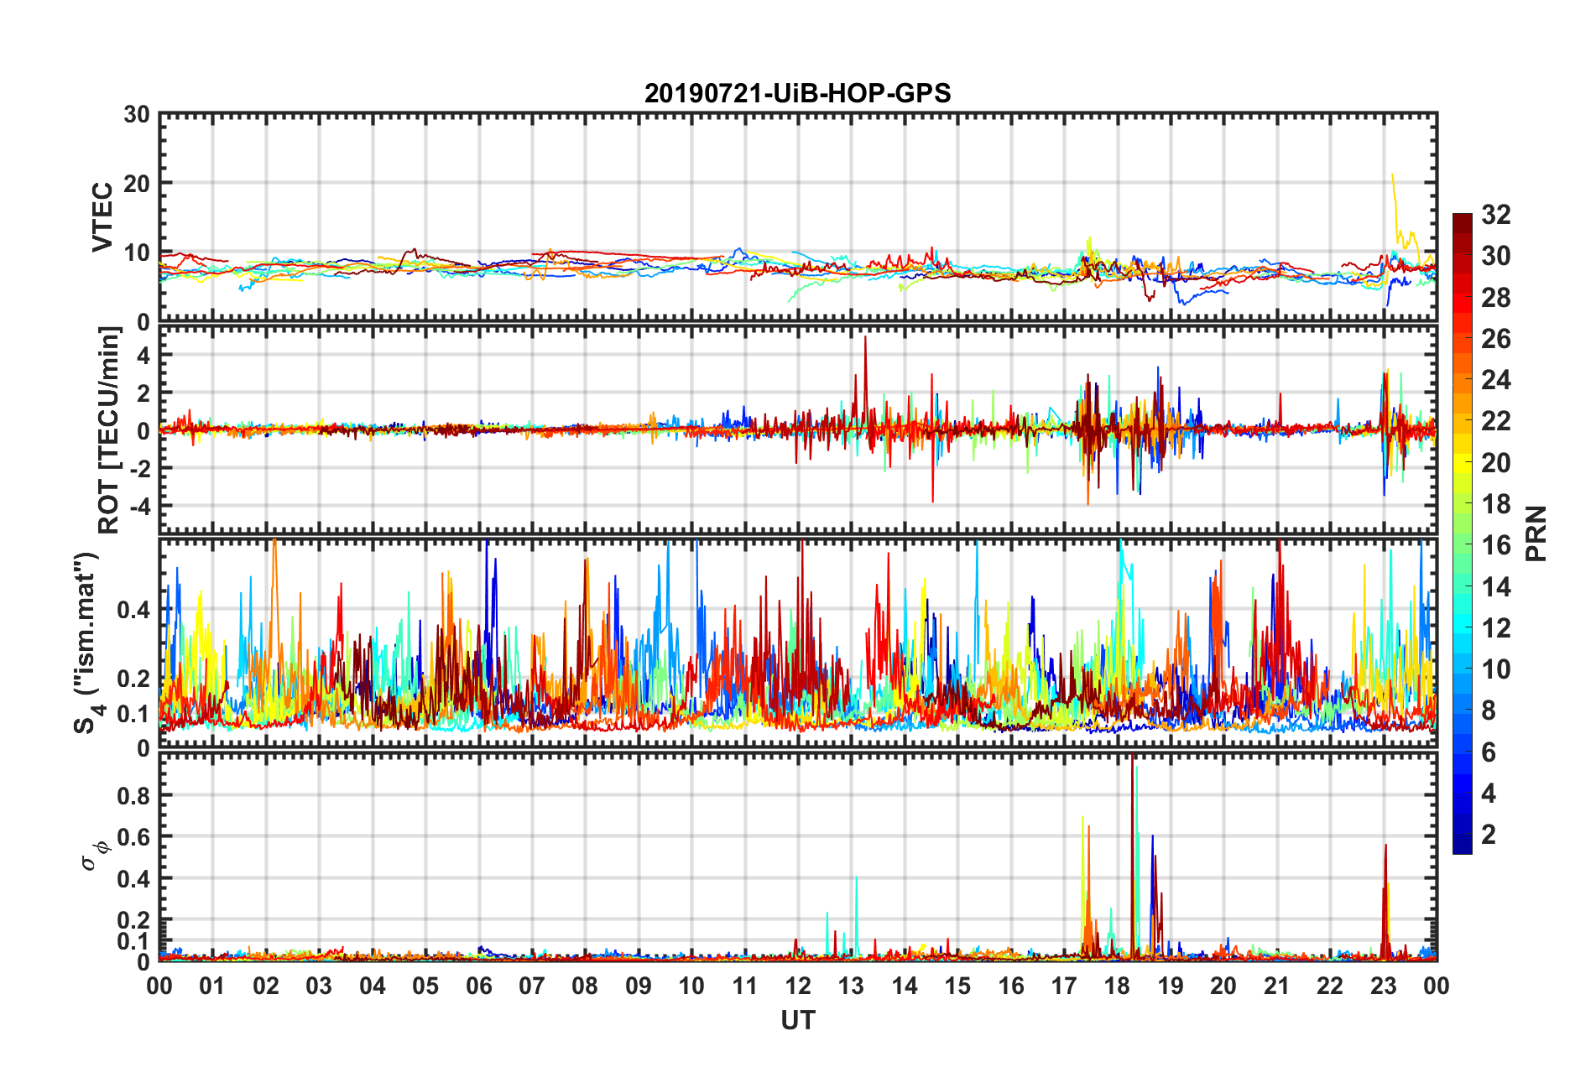This screenshot has width=1596, height=1067.
Task: Click colorbar tick label 32
Action: point(1495,215)
